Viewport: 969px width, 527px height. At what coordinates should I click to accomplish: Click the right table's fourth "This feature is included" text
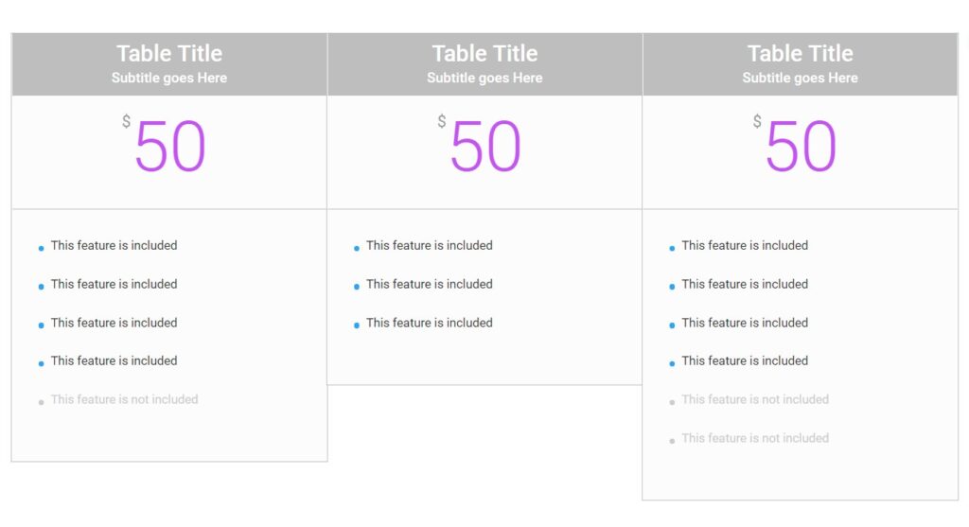pyautogui.click(x=745, y=360)
